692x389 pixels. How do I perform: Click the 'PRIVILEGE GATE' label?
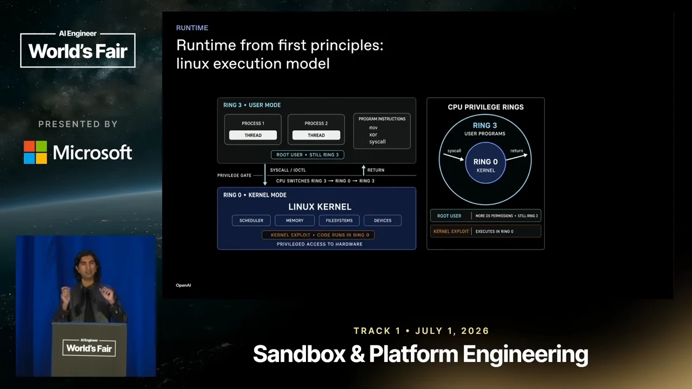coord(234,176)
